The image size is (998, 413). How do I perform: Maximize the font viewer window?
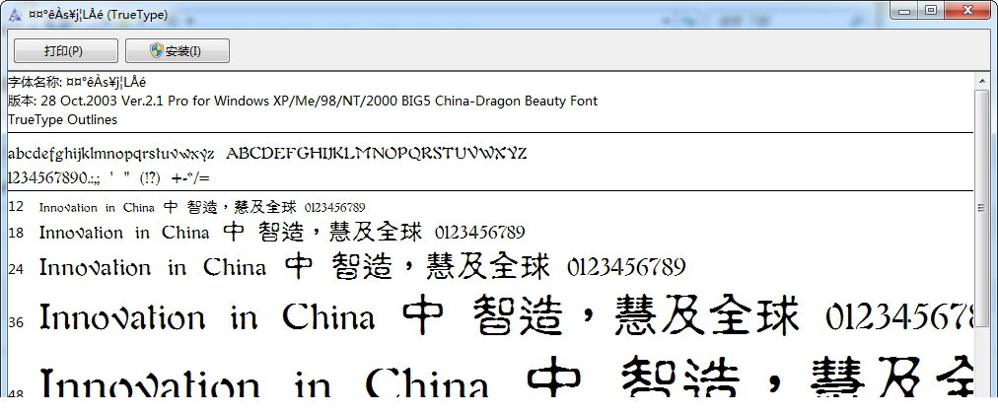point(931,11)
